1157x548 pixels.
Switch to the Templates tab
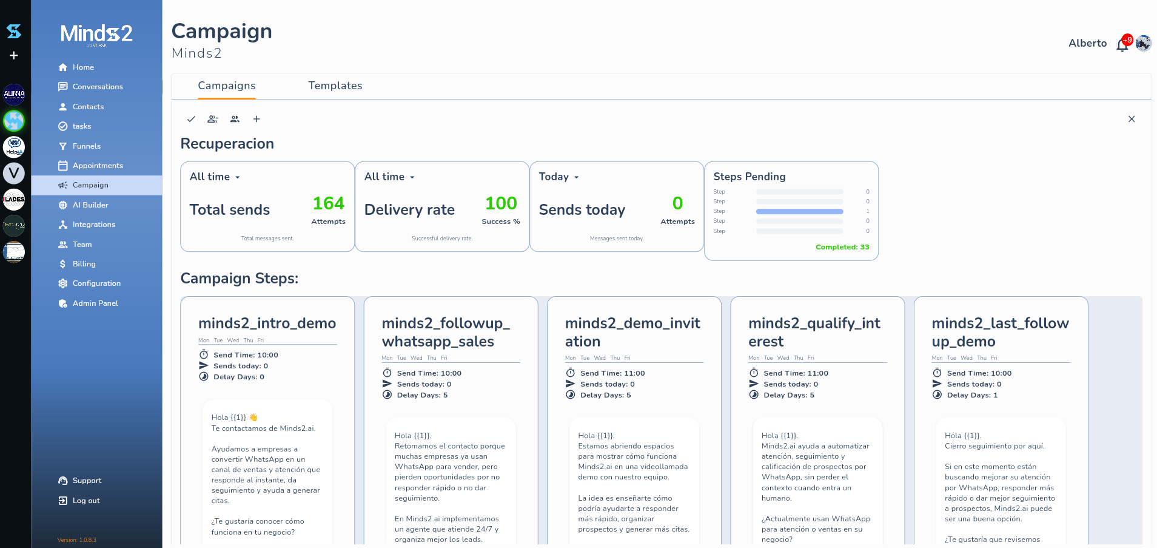point(335,86)
